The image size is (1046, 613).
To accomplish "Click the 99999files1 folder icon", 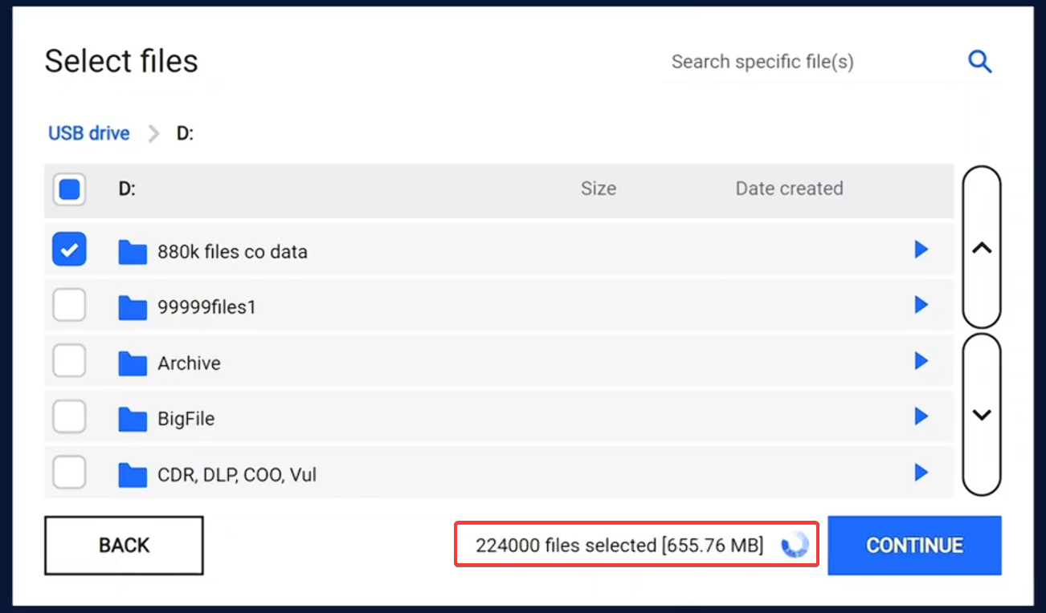I will [x=133, y=307].
